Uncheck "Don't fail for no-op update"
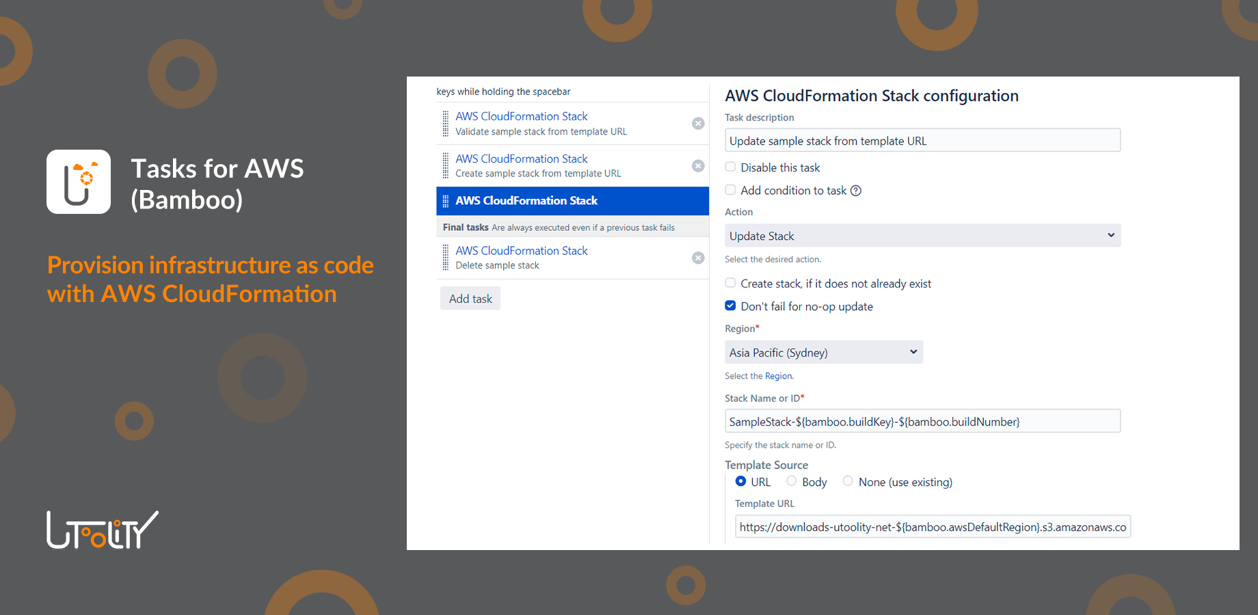 (730, 305)
